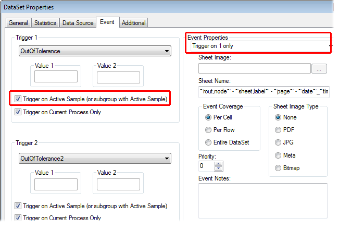Toggle Trigger 2 'Trigger on Active Sample' checkbox
The height and width of the screenshot is (229, 339).
[19, 206]
